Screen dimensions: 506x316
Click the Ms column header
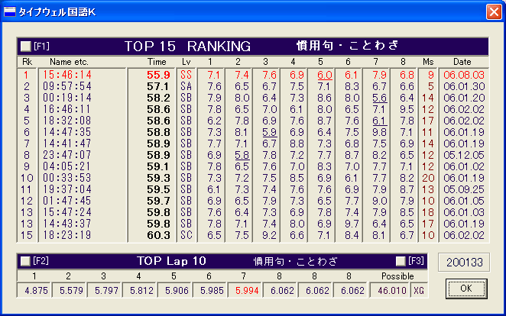click(428, 62)
